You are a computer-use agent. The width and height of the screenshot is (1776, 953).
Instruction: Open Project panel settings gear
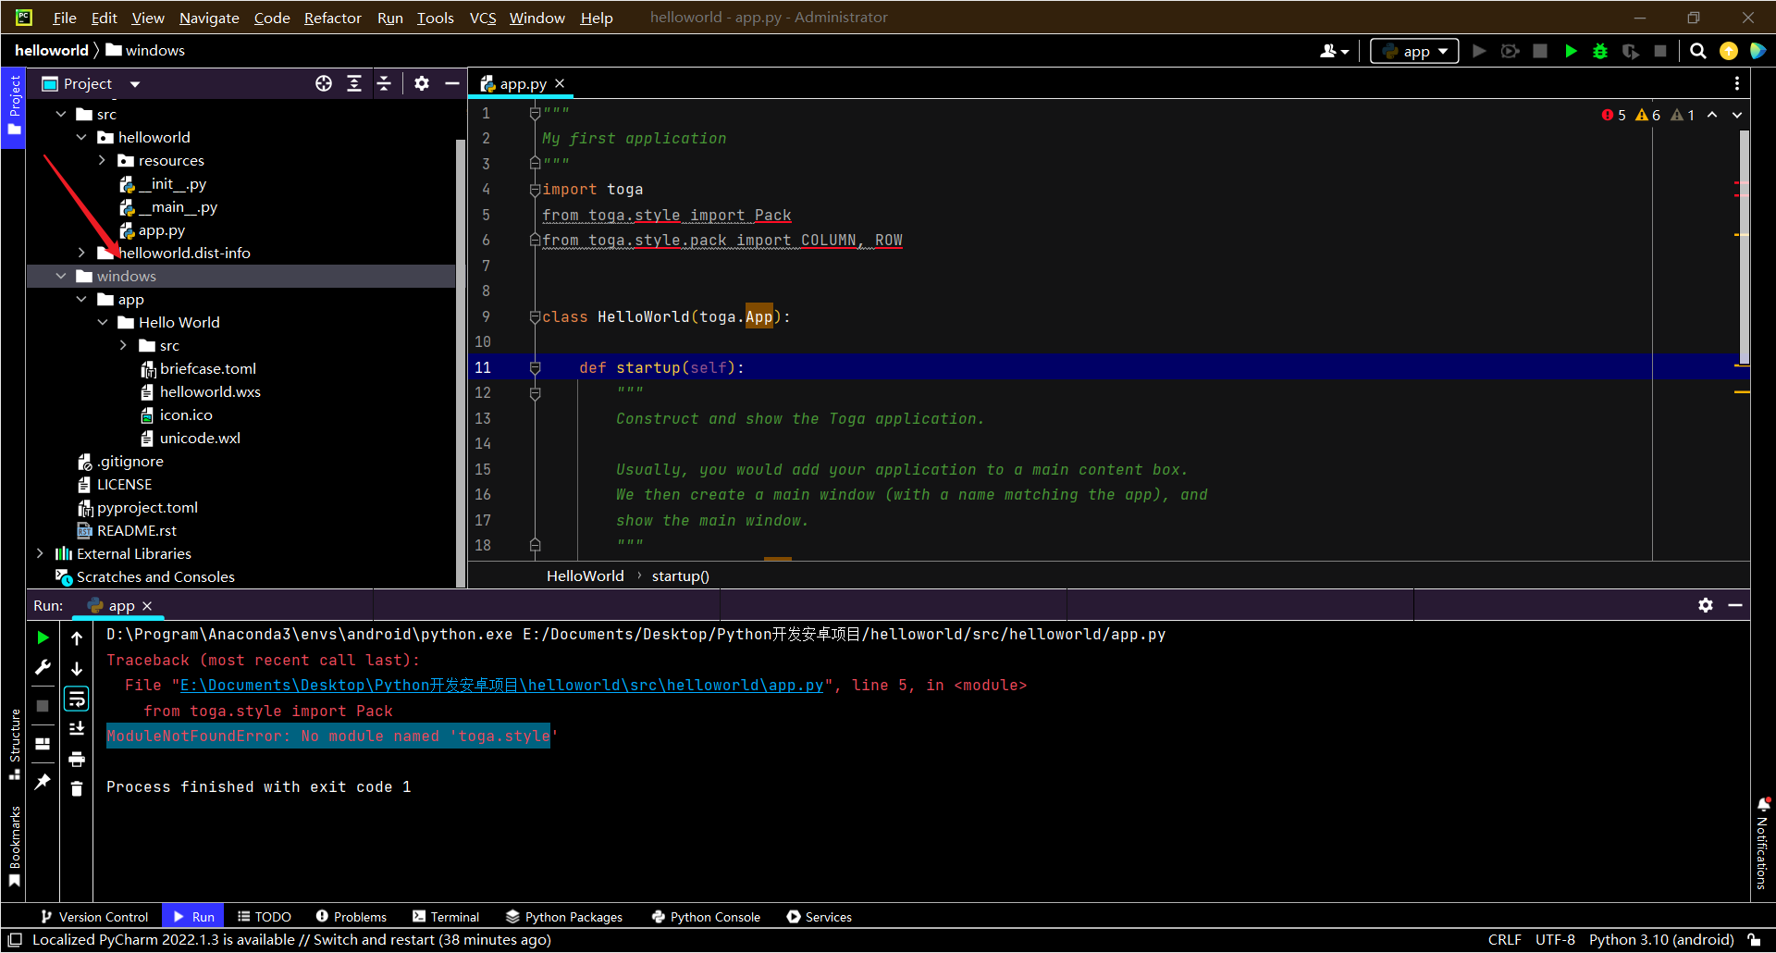(x=422, y=83)
